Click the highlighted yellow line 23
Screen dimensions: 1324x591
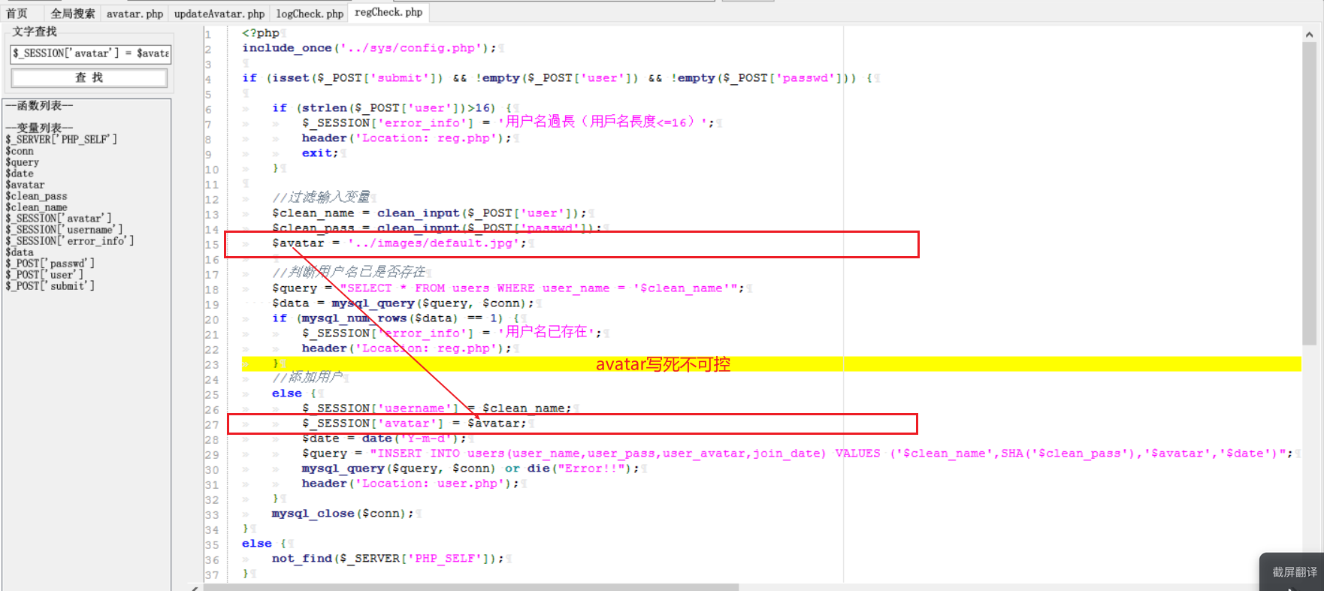(x=771, y=364)
